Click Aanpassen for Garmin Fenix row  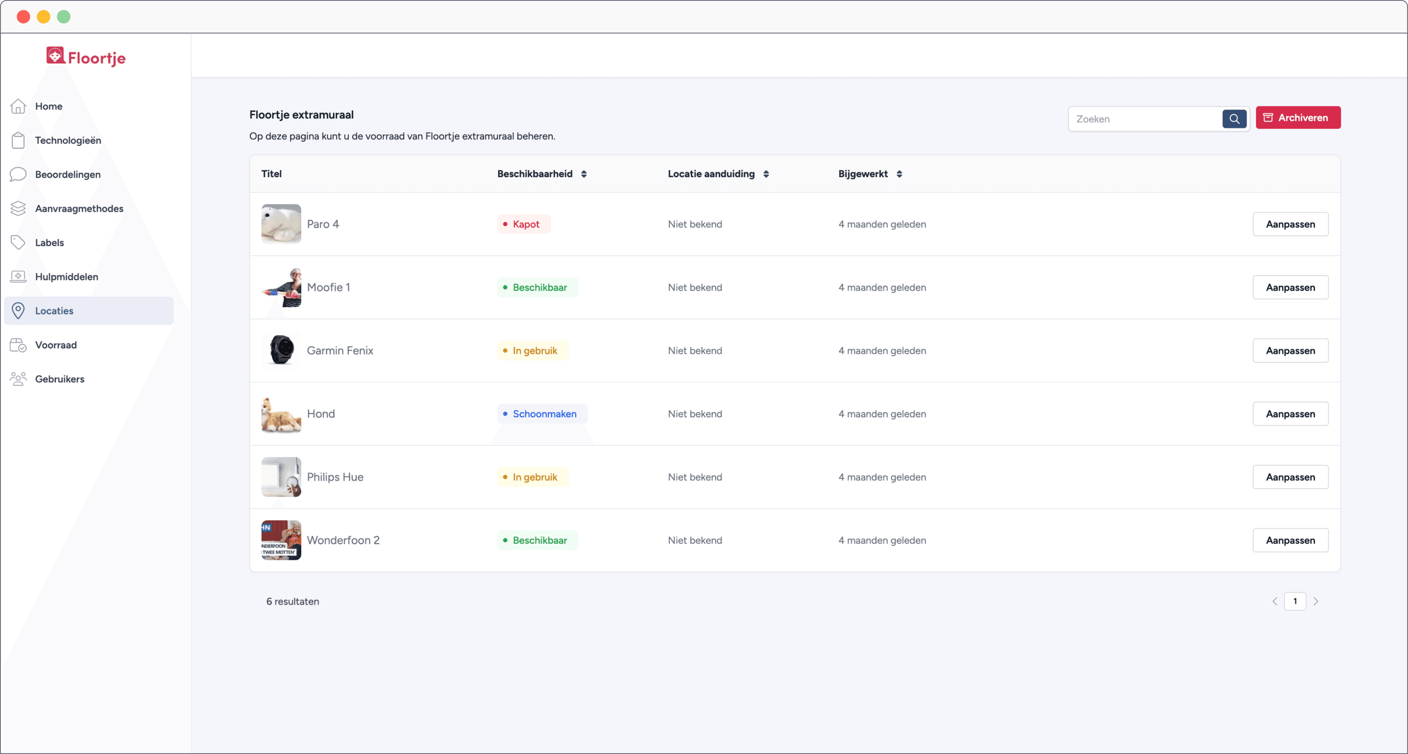[x=1290, y=351]
